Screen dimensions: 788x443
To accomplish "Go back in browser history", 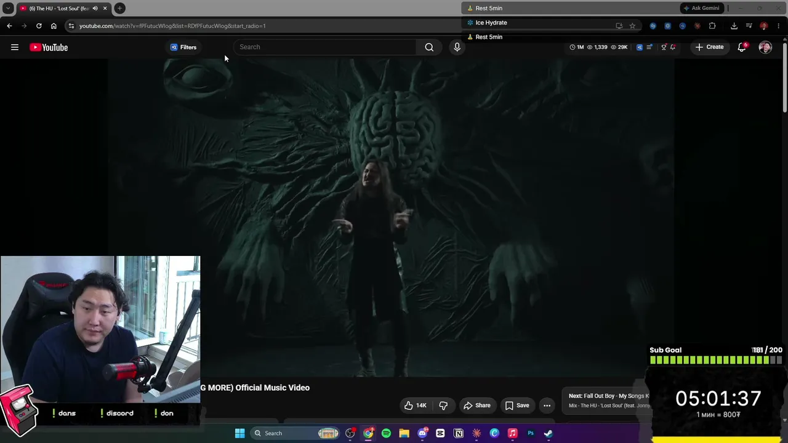I will pos(9,26).
